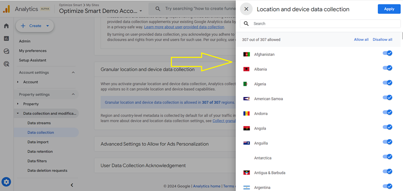
Task: Switch off the Andorra toggle
Action: point(387,112)
